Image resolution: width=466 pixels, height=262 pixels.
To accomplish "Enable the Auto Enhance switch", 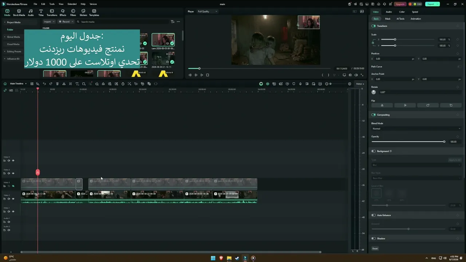I will tap(374, 215).
